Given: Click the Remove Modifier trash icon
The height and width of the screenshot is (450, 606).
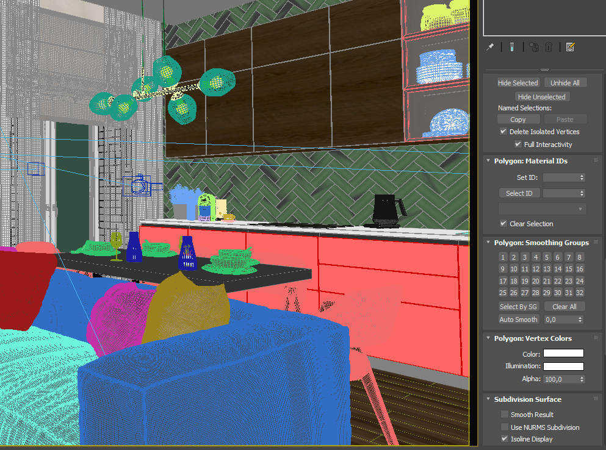Looking at the screenshot, I should 549,47.
